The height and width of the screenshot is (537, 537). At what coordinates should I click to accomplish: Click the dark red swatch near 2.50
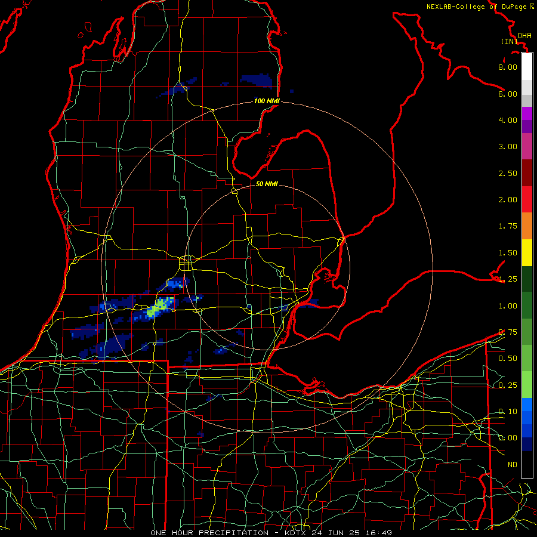pyautogui.click(x=527, y=173)
